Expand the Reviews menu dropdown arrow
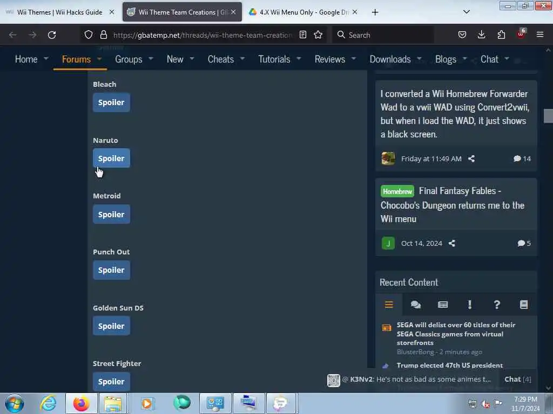The height and width of the screenshot is (414, 553). (x=354, y=58)
